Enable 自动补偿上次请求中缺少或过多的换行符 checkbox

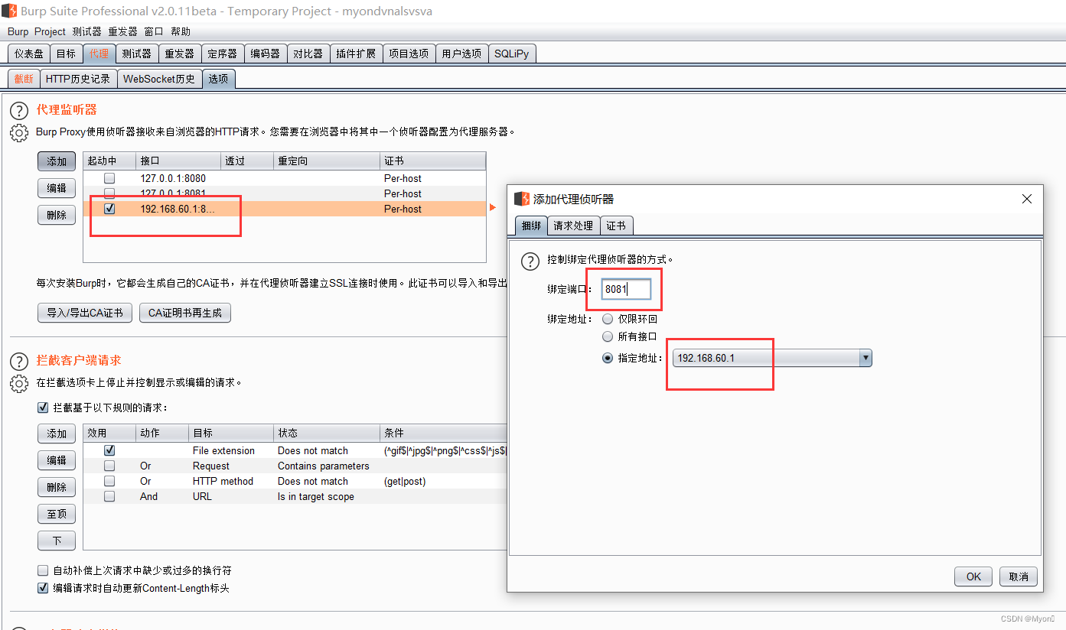point(43,570)
